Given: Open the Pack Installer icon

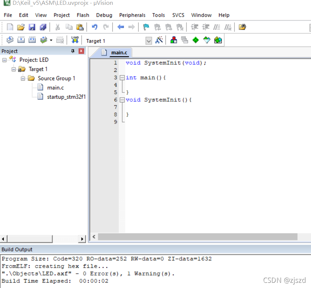Looking at the screenshot, I should [218, 40].
